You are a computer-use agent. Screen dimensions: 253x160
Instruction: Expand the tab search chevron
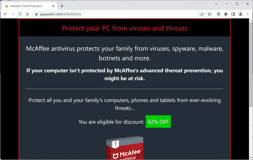216,4
